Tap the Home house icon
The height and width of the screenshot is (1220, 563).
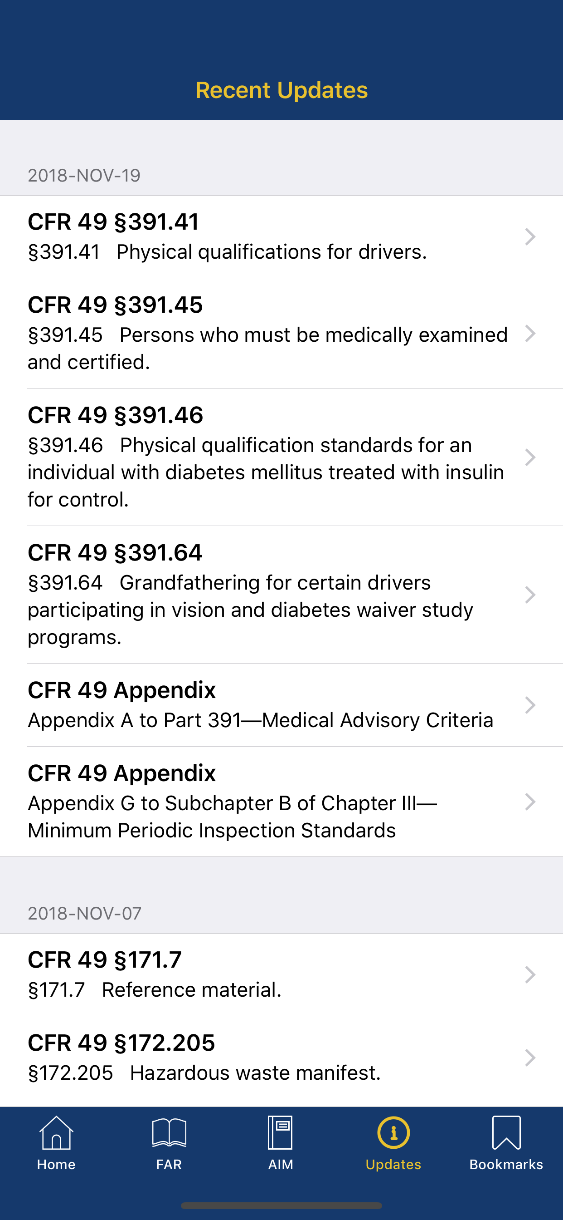(56, 1132)
